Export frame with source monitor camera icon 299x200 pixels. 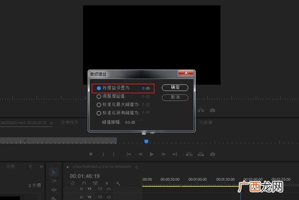tap(213, 154)
